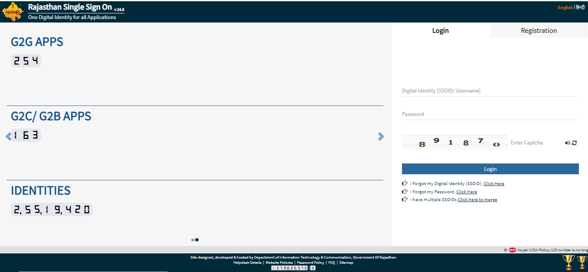Click the identities counter 2,55,19,420
Viewport: 588px width, 272px height.
coord(51,210)
